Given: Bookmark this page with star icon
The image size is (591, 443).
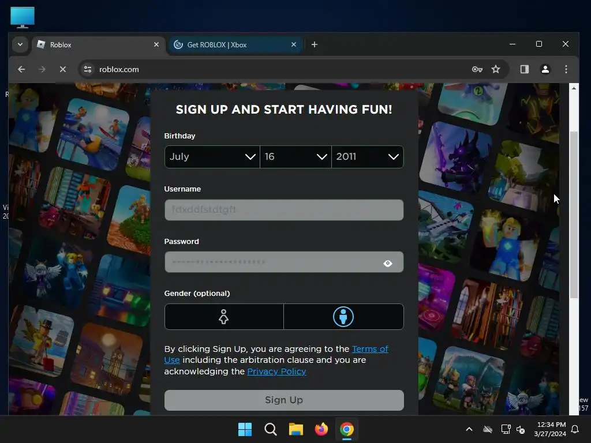Looking at the screenshot, I should pyautogui.click(x=496, y=69).
